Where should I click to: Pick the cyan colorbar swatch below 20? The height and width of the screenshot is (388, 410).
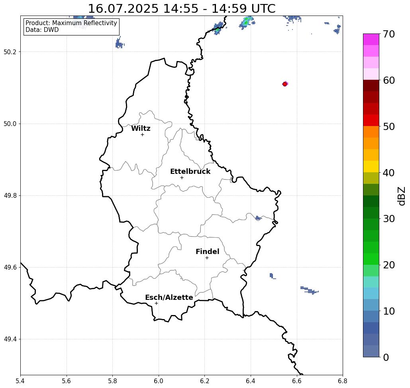coord(371,282)
